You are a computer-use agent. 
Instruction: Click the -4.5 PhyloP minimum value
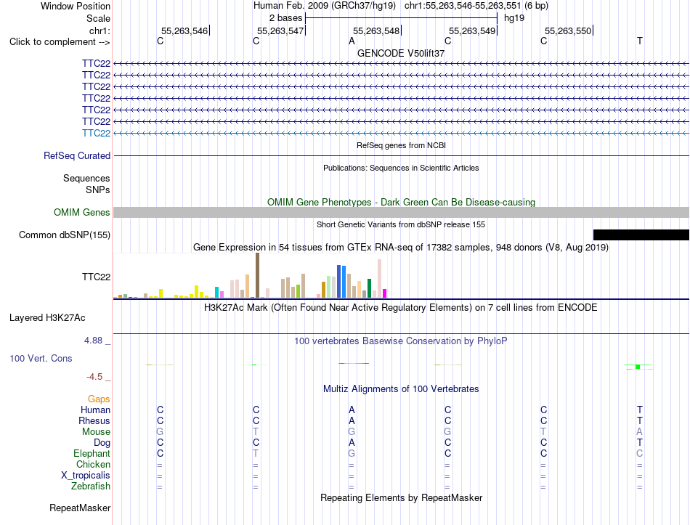[94, 377]
